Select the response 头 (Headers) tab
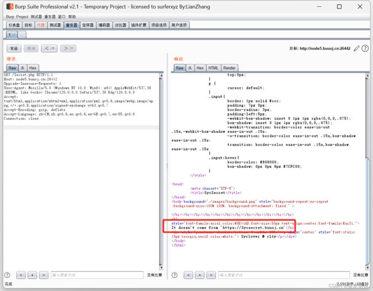The image size is (373, 291). tap(190, 68)
